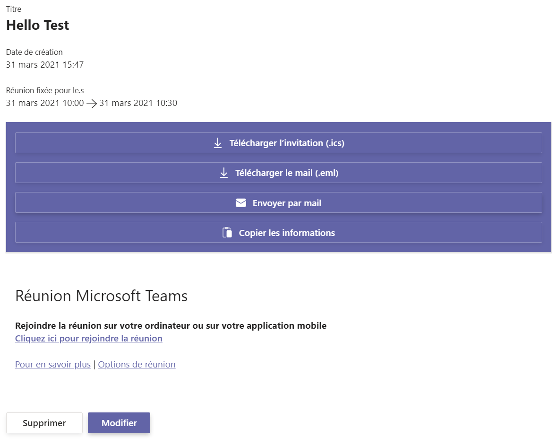
Task: Select the Hello Test title text
Action: click(38, 25)
